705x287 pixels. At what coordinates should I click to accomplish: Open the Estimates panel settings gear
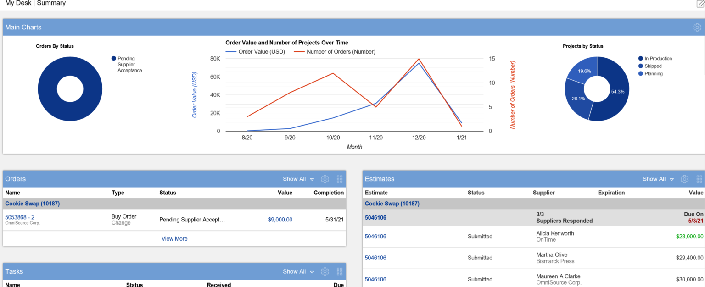click(x=684, y=179)
